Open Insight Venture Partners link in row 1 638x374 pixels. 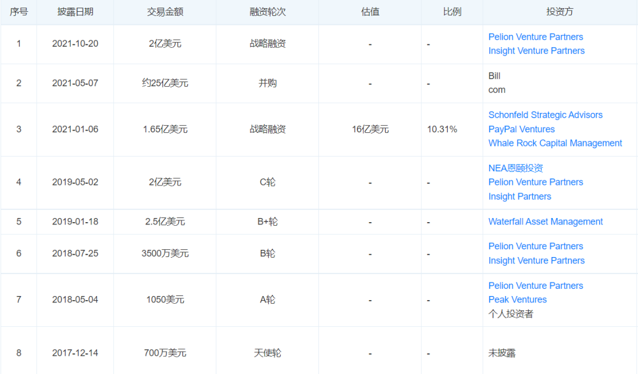(x=536, y=51)
